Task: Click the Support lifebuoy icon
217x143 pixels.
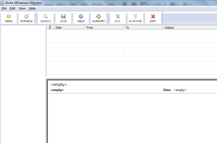Action: [x=99, y=16]
